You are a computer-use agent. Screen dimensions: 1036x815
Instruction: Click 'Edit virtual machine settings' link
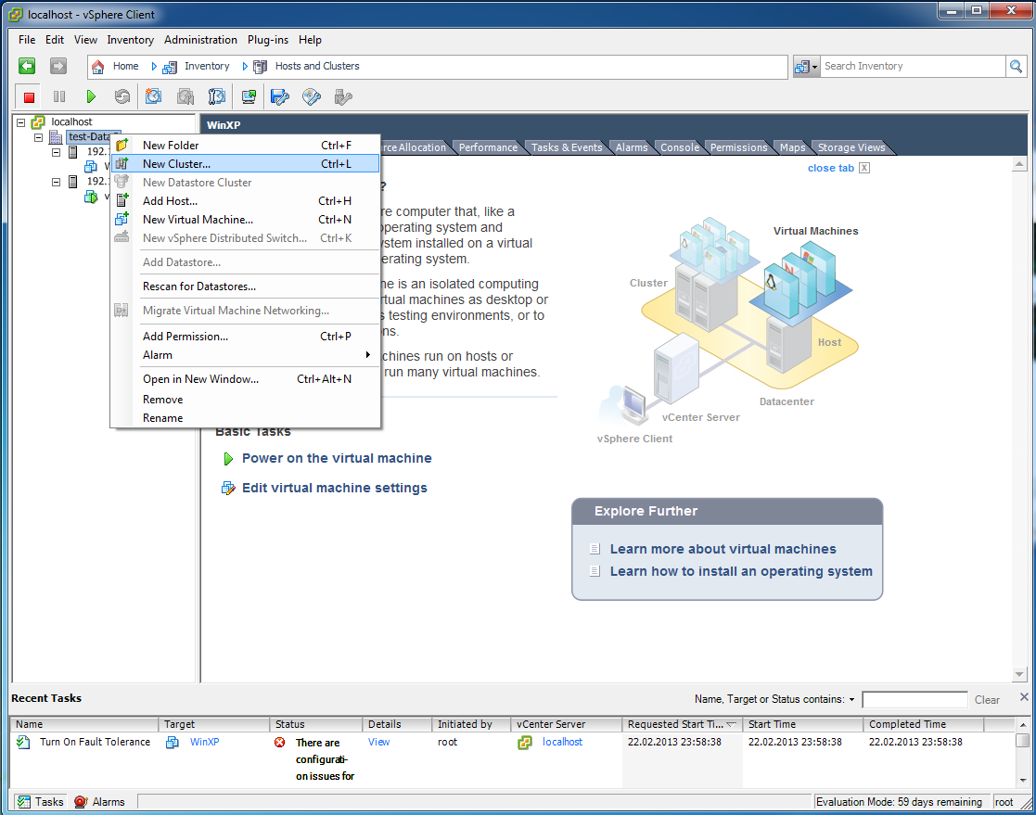tap(334, 488)
